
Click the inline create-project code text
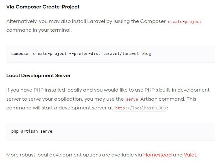(x=185, y=22)
